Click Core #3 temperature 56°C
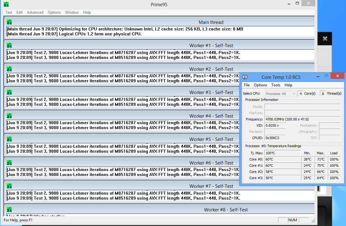The width and height of the screenshot is (346, 226). tap(282, 178)
